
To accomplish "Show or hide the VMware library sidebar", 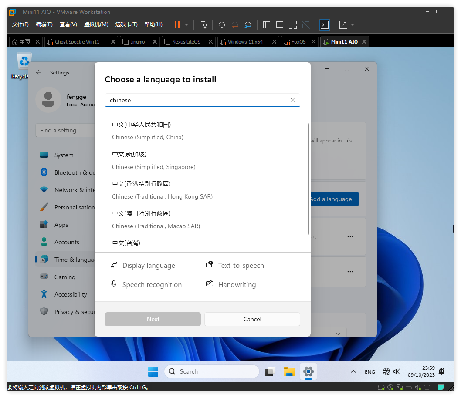I will click(x=266, y=25).
